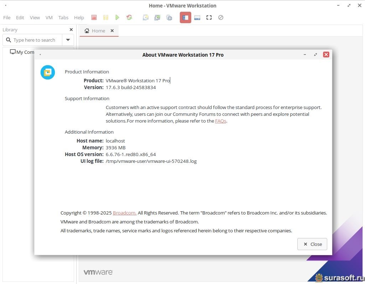Open the Snapshot Manager icon

pyautogui.click(x=169, y=17)
